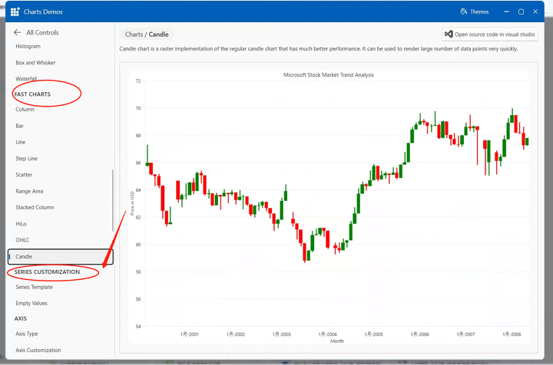Click the Charts Demos app grid icon
Image resolution: width=553 pixels, height=365 pixels.
click(15, 12)
